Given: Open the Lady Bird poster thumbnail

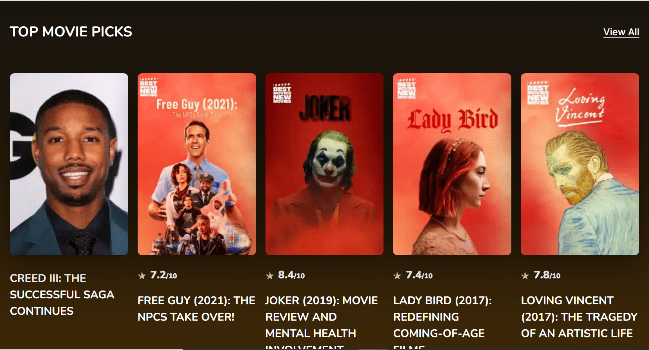Looking at the screenshot, I should [x=452, y=164].
